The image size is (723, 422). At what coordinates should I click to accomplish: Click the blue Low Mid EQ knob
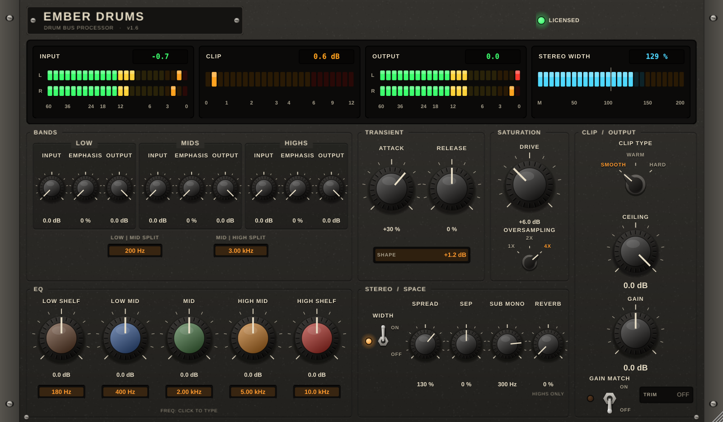(125, 338)
